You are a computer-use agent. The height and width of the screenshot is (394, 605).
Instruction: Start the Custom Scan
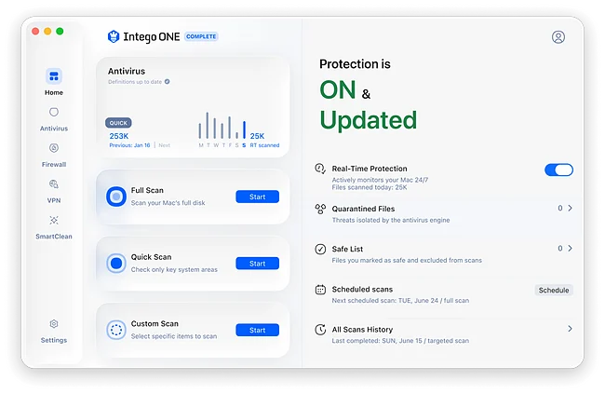coord(257,330)
